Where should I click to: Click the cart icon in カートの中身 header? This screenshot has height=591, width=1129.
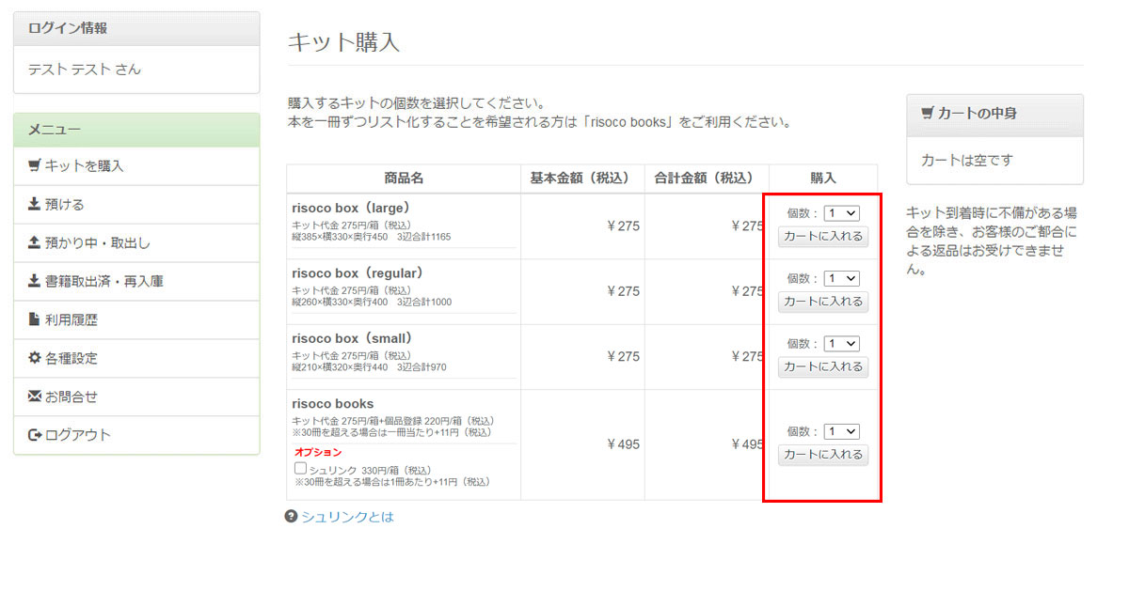click(x=928, y=113)
